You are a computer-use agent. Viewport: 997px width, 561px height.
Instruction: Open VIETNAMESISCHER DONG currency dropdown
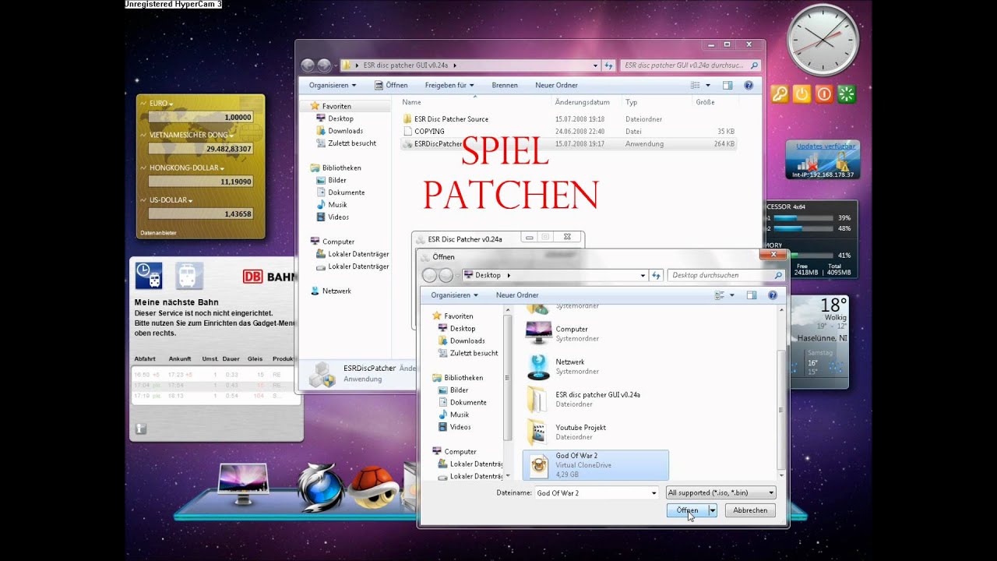point(231,136)
